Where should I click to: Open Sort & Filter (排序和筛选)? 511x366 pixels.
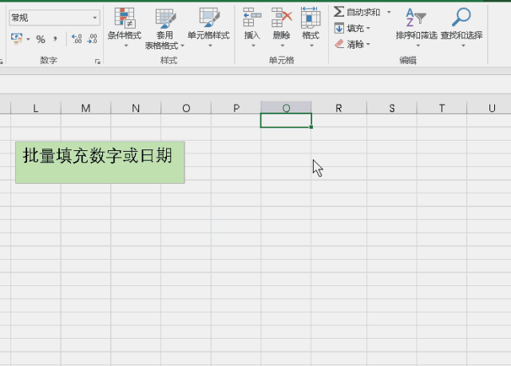(x=416, y=26)
